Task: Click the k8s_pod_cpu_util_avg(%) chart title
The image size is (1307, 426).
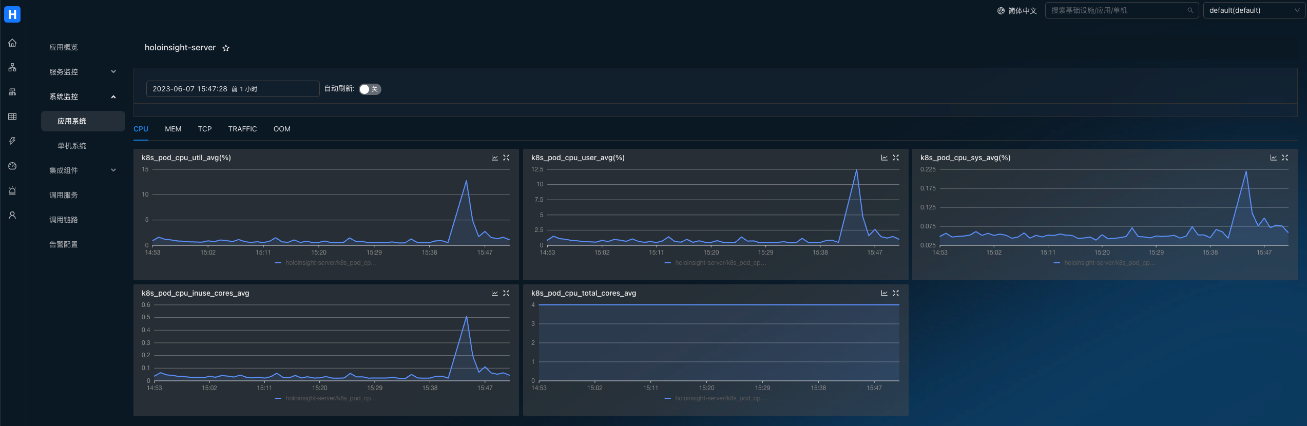Action: coord(186,158)
